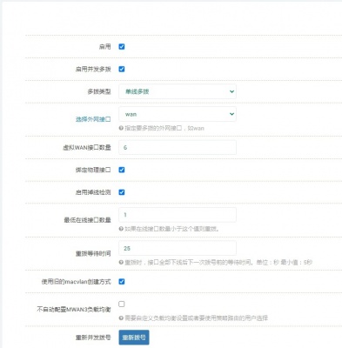
Task: Toggle the 启用 checkbox
Action: (x=122, y=47)
